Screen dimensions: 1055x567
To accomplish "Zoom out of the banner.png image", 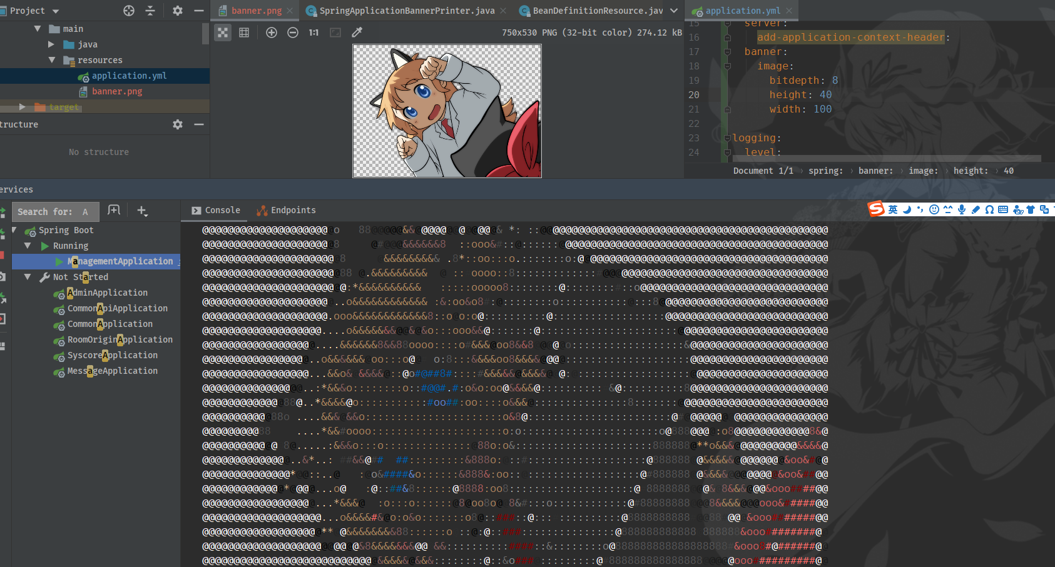I will pyautogui.click(x=293, y=33).
